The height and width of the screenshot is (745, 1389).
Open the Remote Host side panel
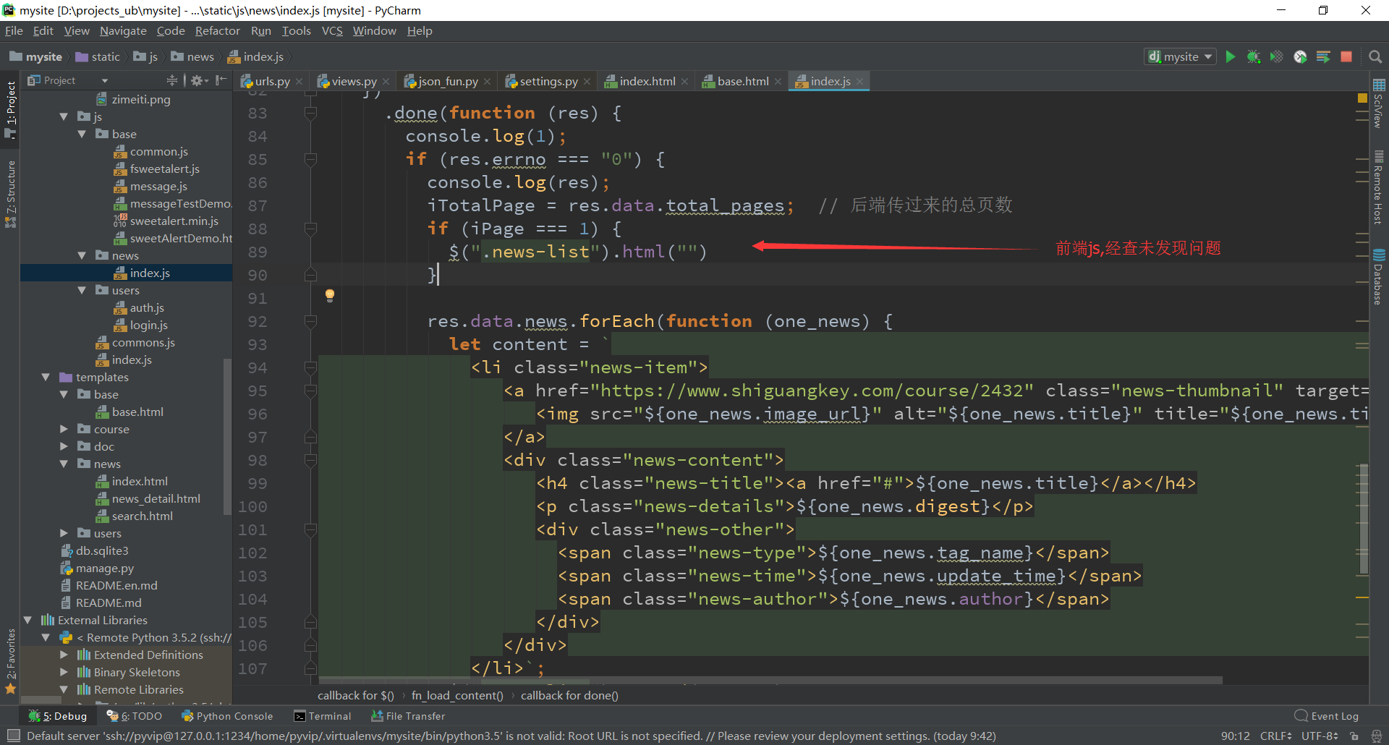(1379, 188)
